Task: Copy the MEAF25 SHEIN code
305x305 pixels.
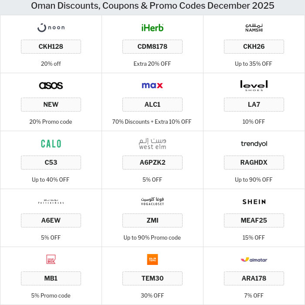Action: pyautogui.click(x=254, y=220)
